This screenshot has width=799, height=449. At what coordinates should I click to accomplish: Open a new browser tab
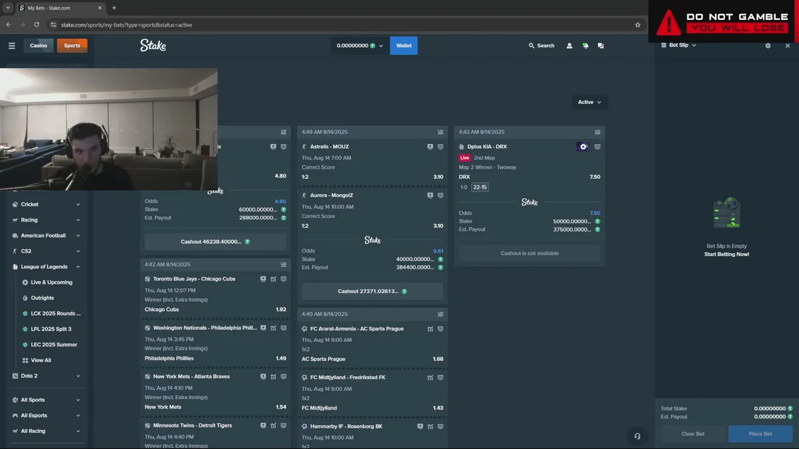click(x=114, y=8)
